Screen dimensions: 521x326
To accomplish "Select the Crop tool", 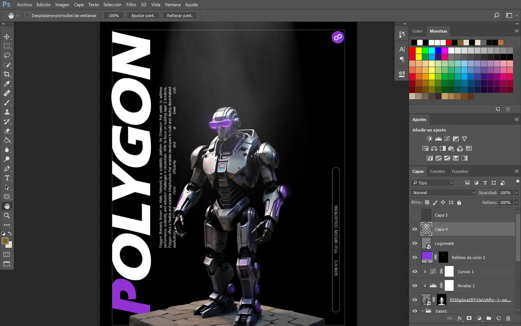I will click(7, 74).
